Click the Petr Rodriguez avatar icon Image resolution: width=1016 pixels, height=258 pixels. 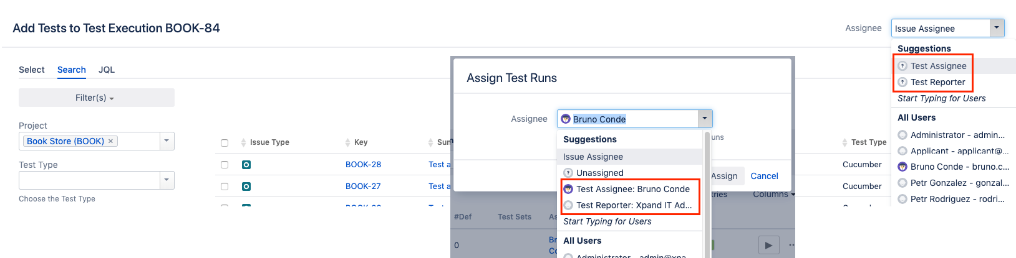tap(902, 199)
